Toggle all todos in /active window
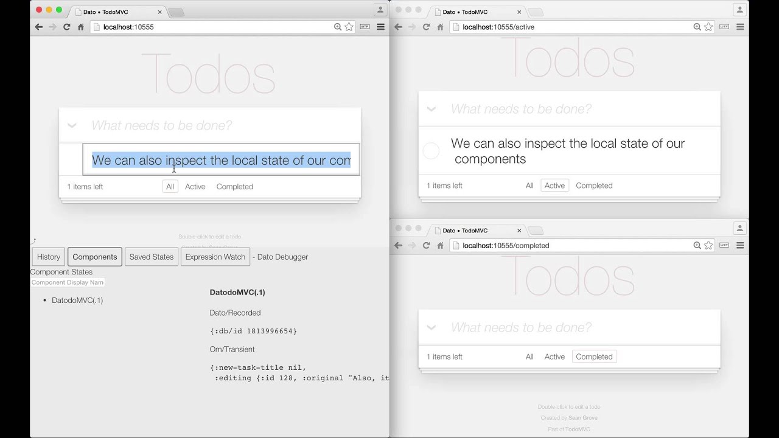Image resolution: width=779 pixels, height=438 pixels. [x=431, y=109]
